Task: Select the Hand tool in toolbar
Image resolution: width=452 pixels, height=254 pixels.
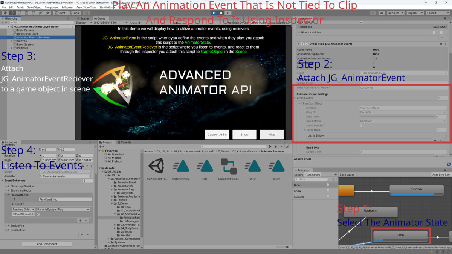Action: tap(5, 13)
